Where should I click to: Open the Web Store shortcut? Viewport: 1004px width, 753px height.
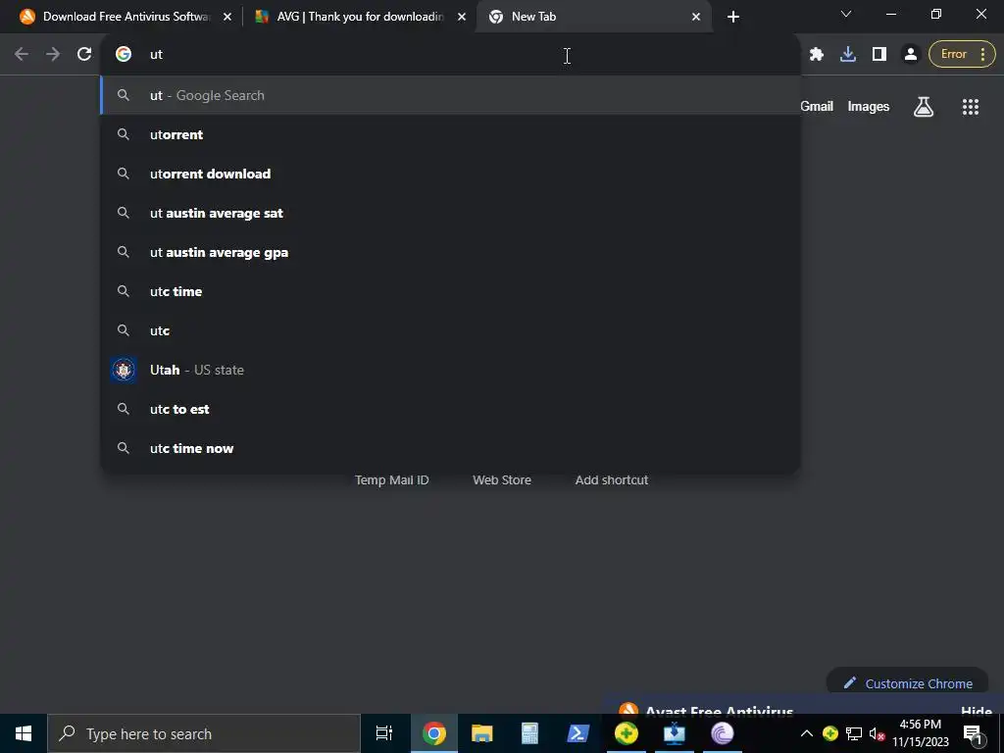[502, 480]
